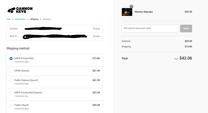208x113 pixels.
Task: Go back to Cart breadcrumb
Action: click(8, 19)
